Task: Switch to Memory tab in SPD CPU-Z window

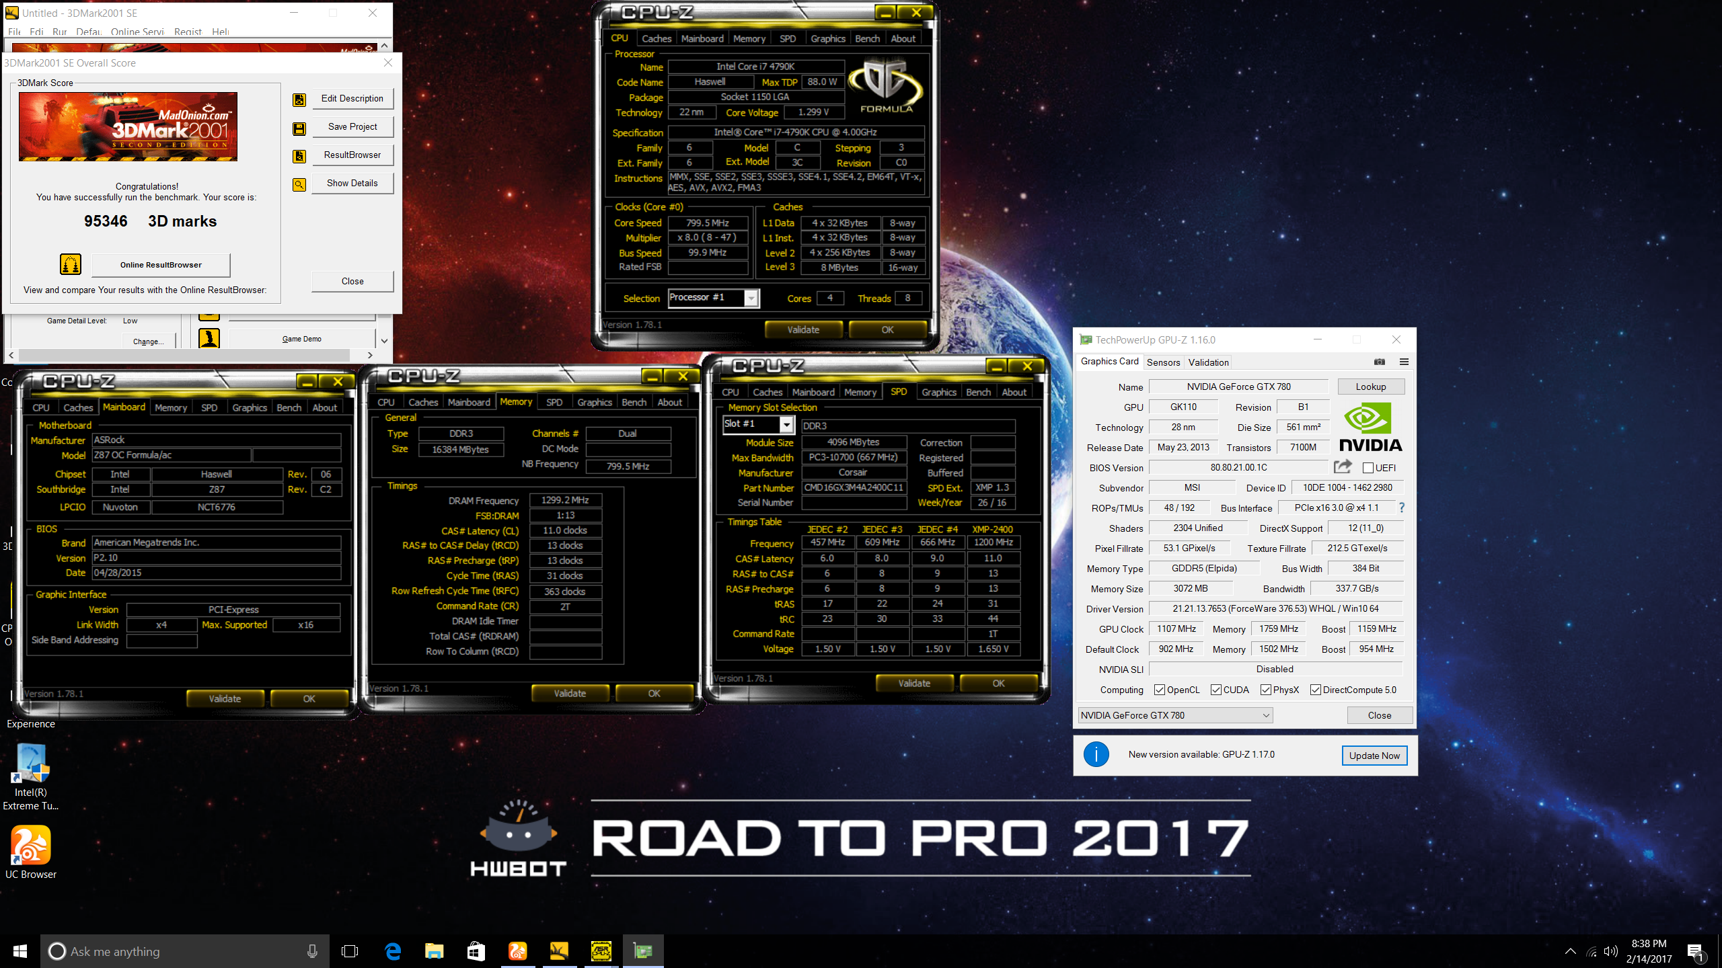Action: [860, 392]
